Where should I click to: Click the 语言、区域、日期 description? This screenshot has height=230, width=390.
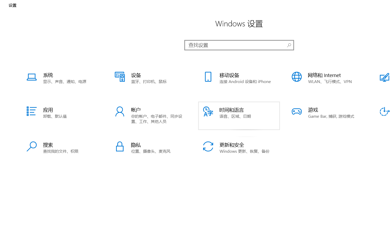tap(235, 116)
